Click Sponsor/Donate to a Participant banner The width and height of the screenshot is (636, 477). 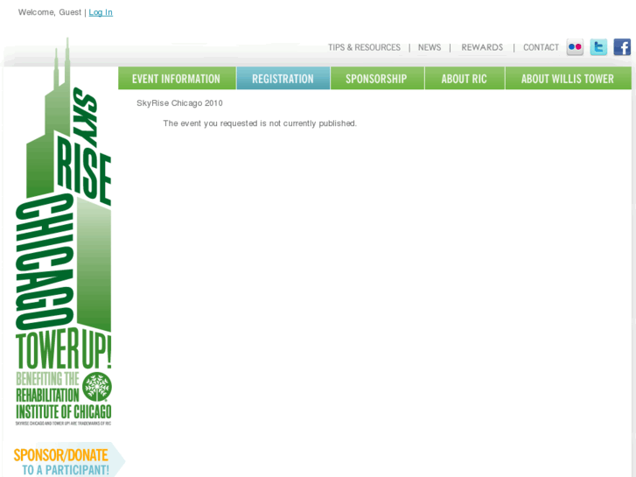coord(68,461)
